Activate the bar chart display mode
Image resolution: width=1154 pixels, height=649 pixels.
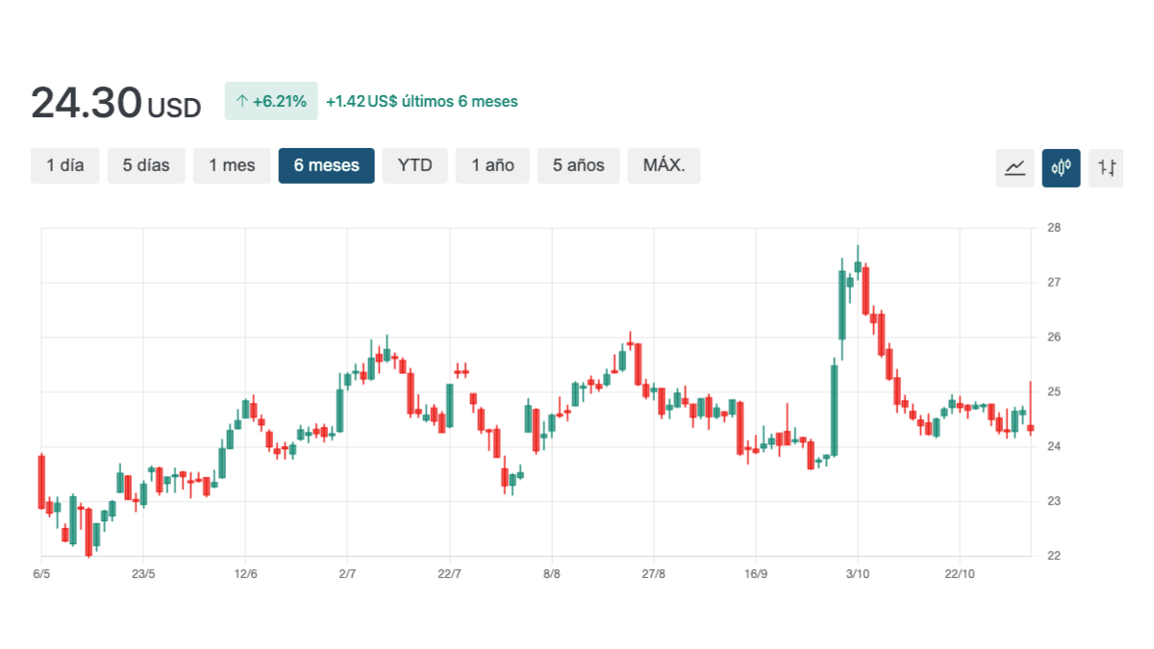pos(1107,165)
